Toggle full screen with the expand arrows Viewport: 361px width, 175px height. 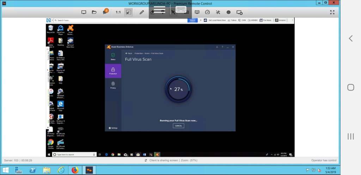332,12
